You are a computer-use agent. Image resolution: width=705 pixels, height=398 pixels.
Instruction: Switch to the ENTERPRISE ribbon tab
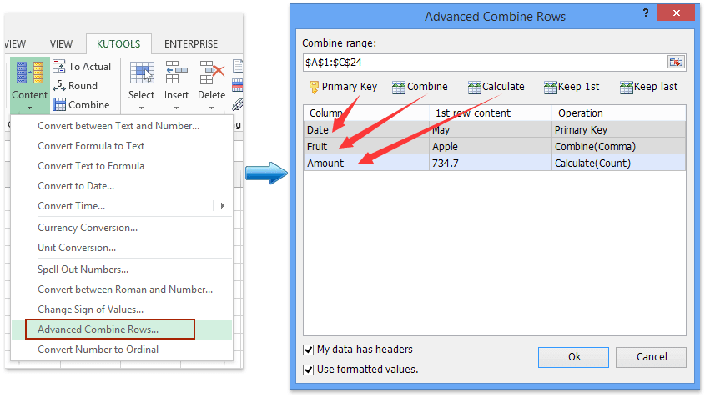click(x=191, y=43)
